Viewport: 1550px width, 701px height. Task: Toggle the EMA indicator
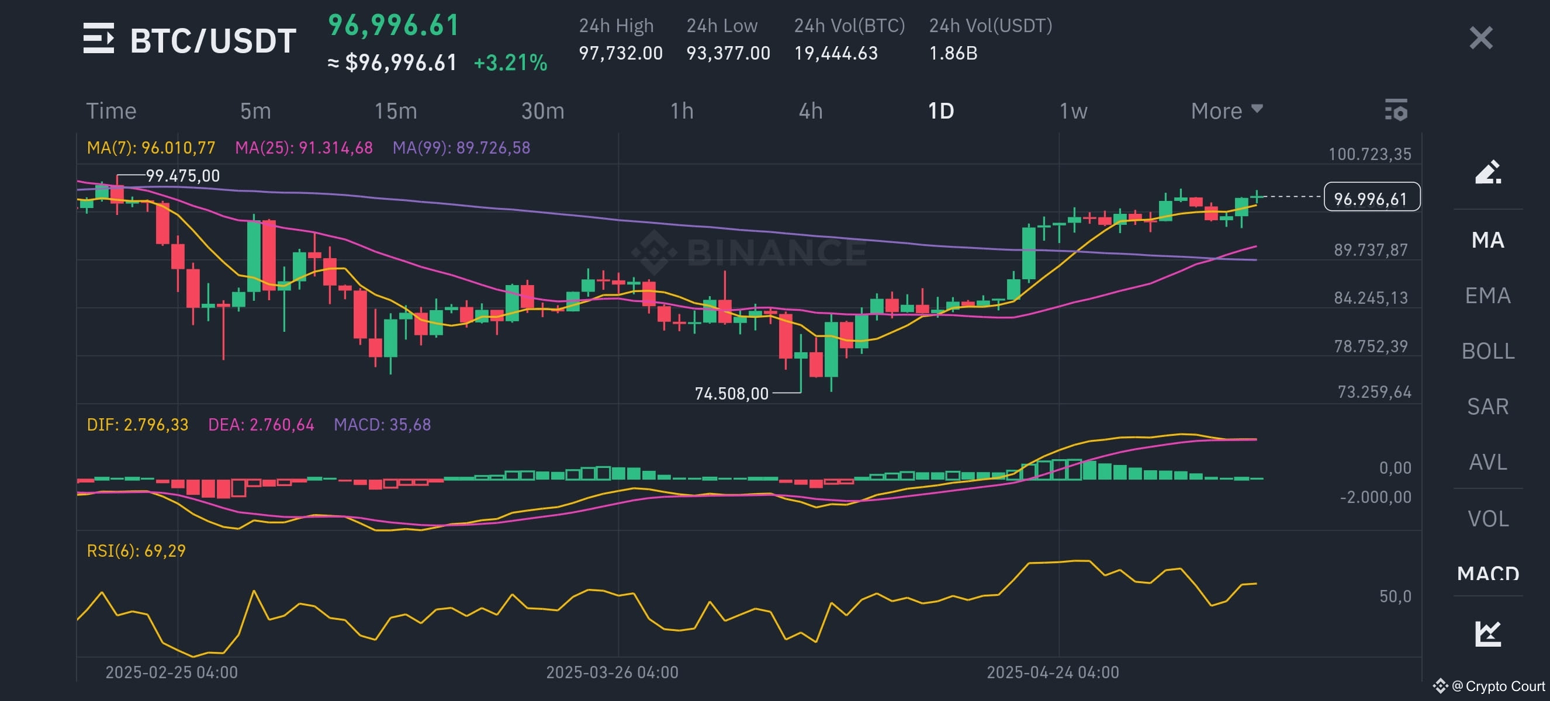click(x=1487, y=296)
